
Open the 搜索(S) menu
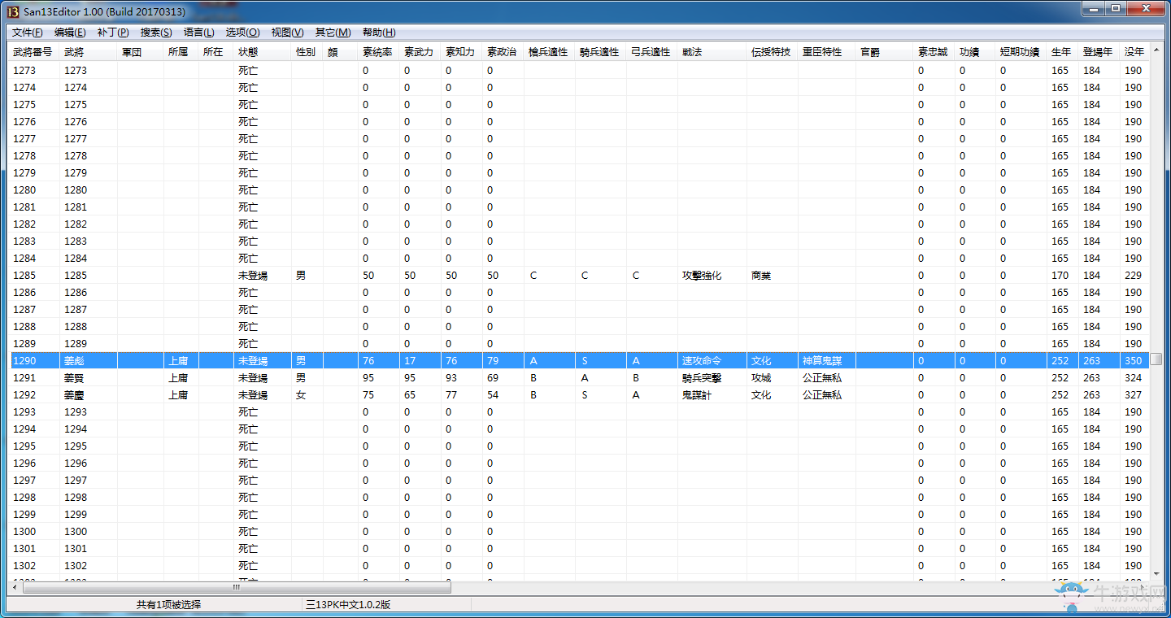156,33
